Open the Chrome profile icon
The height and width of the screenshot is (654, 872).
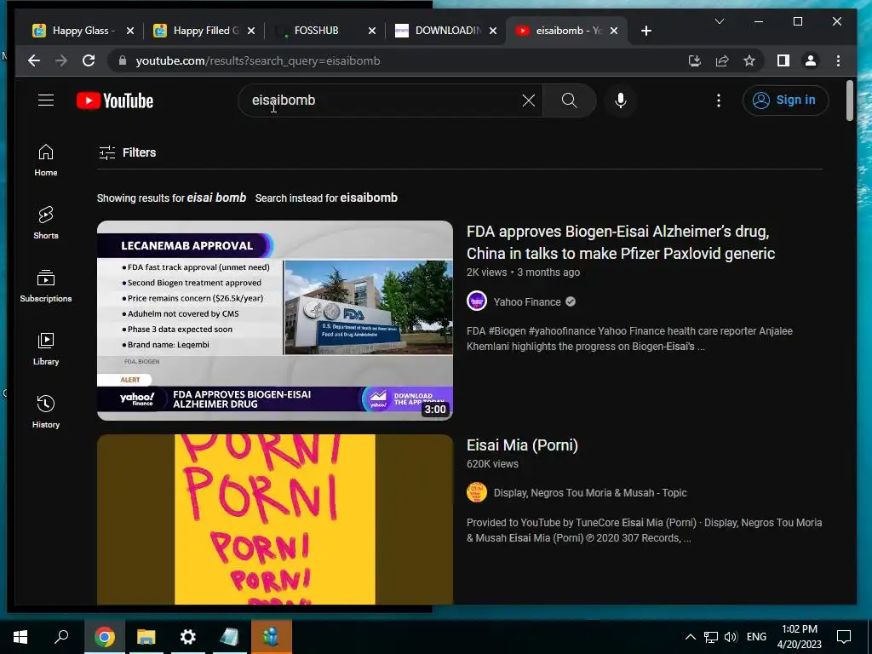(811, 60)
